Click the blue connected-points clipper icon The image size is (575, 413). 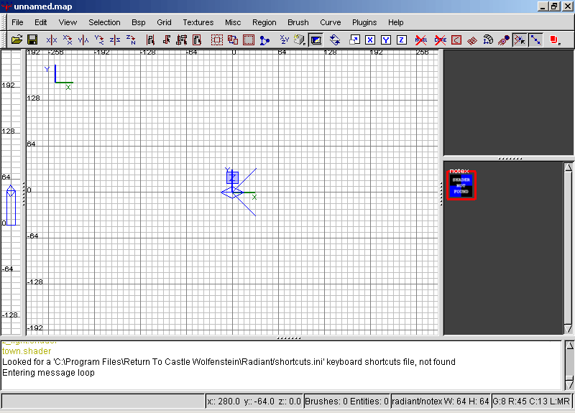coord(264,40)
